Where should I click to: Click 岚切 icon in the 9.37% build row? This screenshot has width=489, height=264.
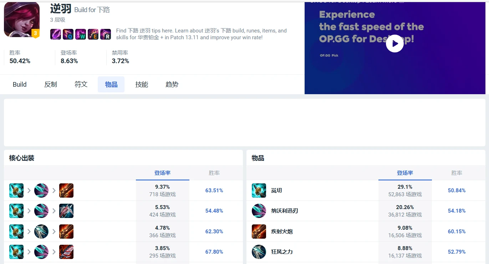(x=16, y=191)
